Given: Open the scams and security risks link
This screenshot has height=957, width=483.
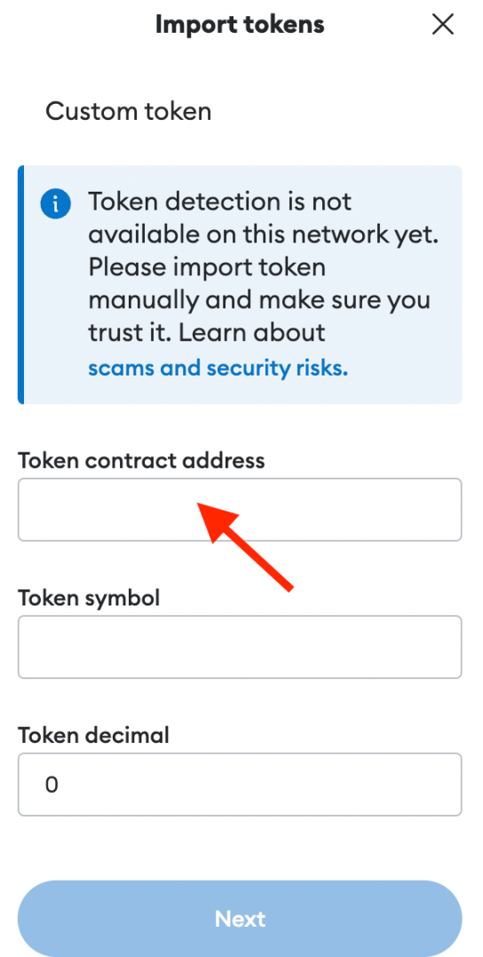Looking at the screenshot, I should coord(218,368).
